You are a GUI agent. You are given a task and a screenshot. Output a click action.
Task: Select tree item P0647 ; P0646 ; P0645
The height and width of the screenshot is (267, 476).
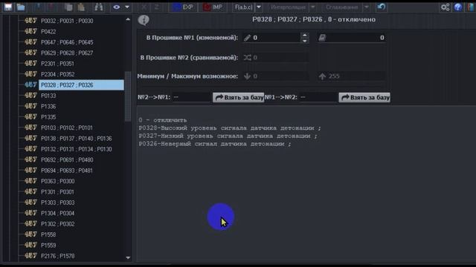pyautogui.click(x=67, y=42)
